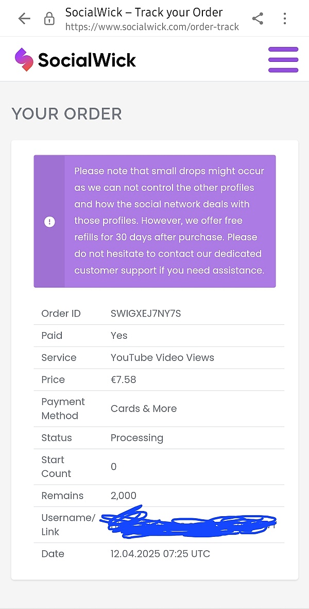This screenshot has width=309, height=609.
Task: Click the 'Processing' status value
Action: (137, 438)
